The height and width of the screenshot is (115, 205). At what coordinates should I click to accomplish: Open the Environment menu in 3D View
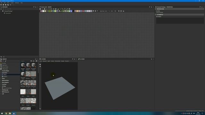click(58, 61)
